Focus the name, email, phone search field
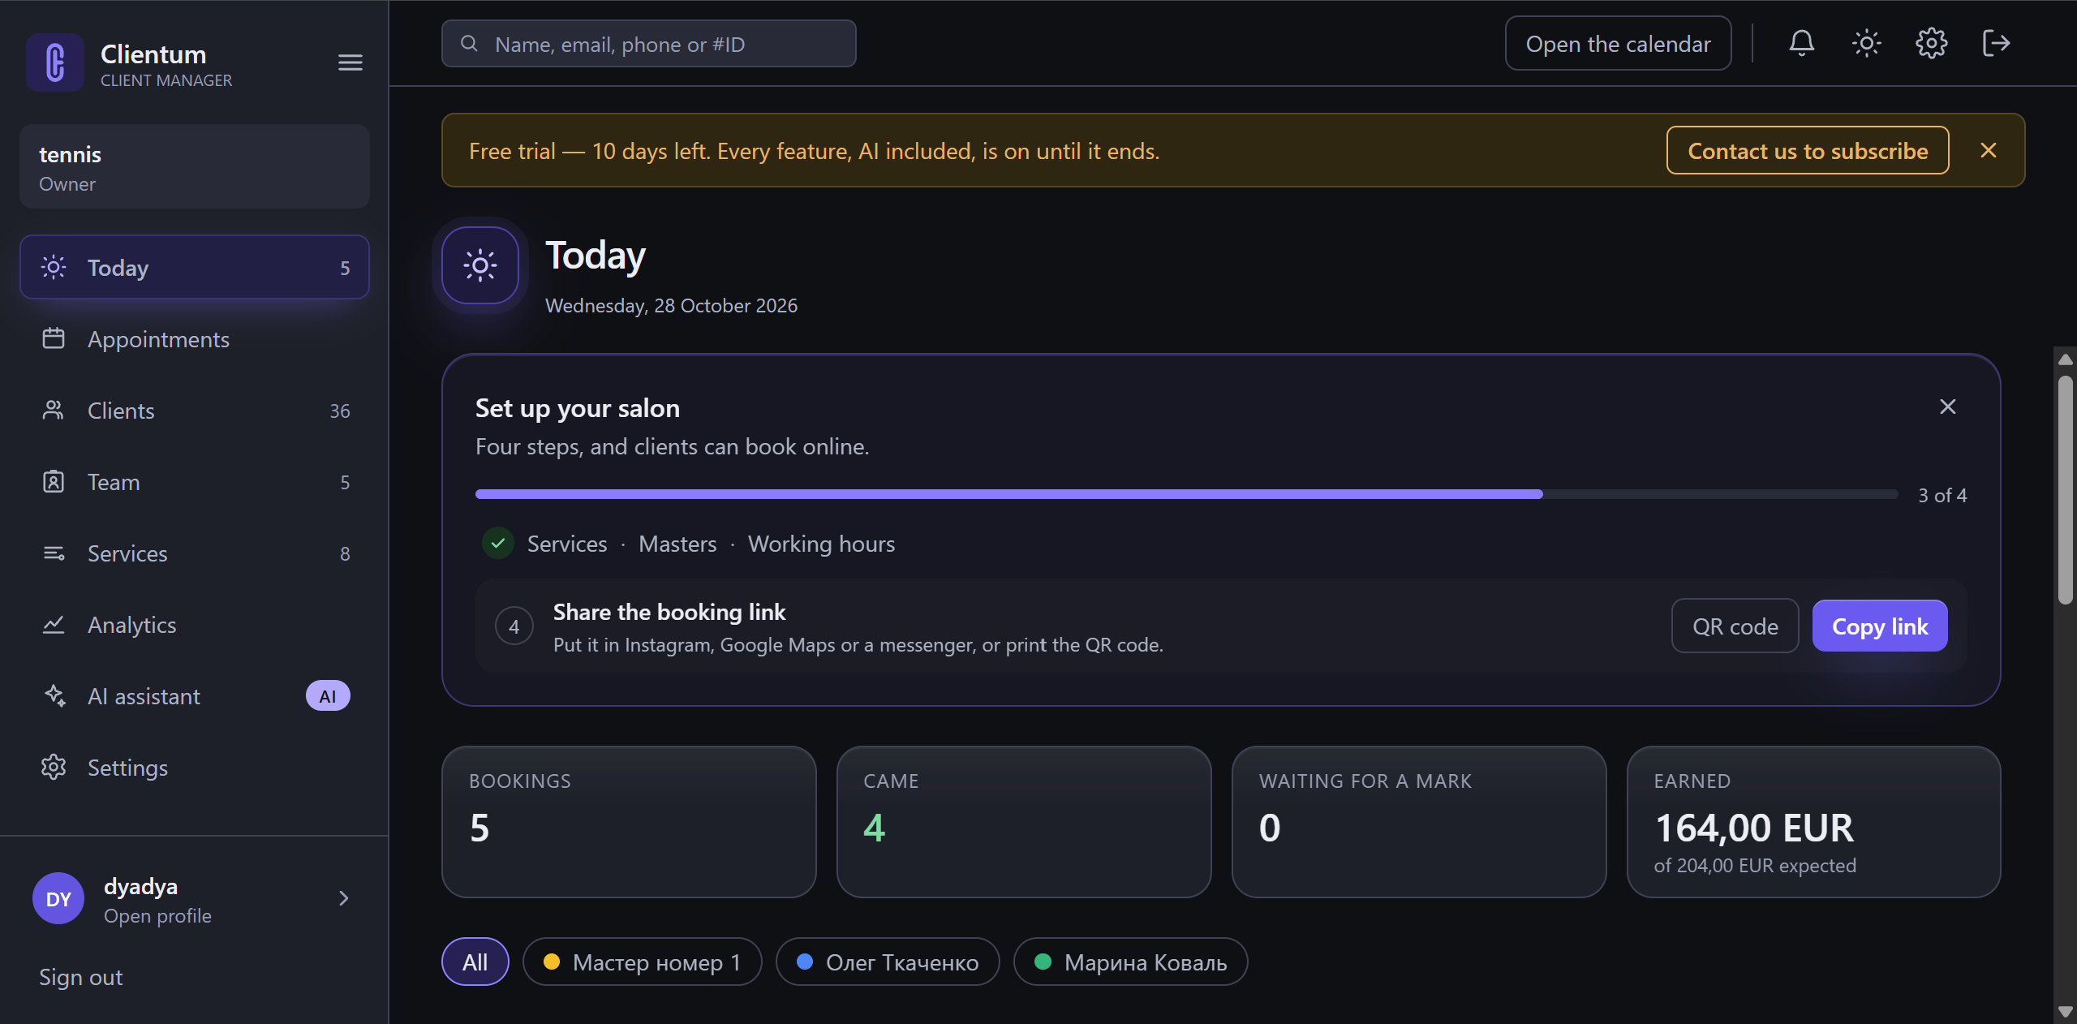Screen dimensions: 2077x1024 (x=648, y=43)
